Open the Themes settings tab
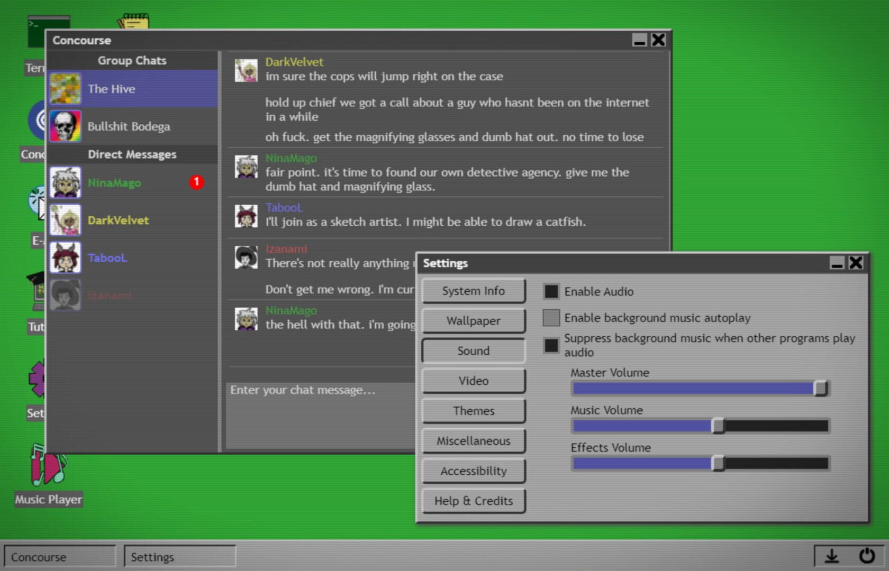Screen dimensions: 889x571 click(x=473, y=411)
